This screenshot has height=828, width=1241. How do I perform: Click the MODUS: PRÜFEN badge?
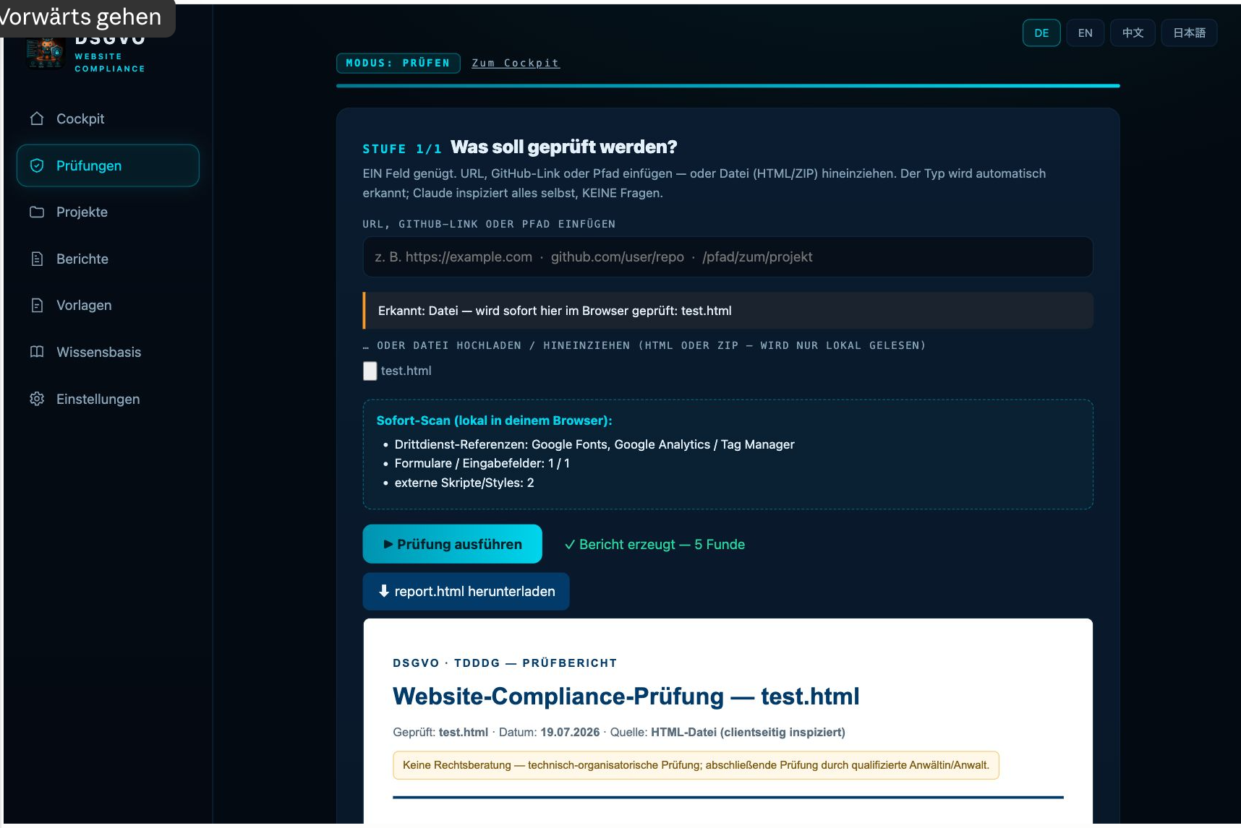[398, 63]
